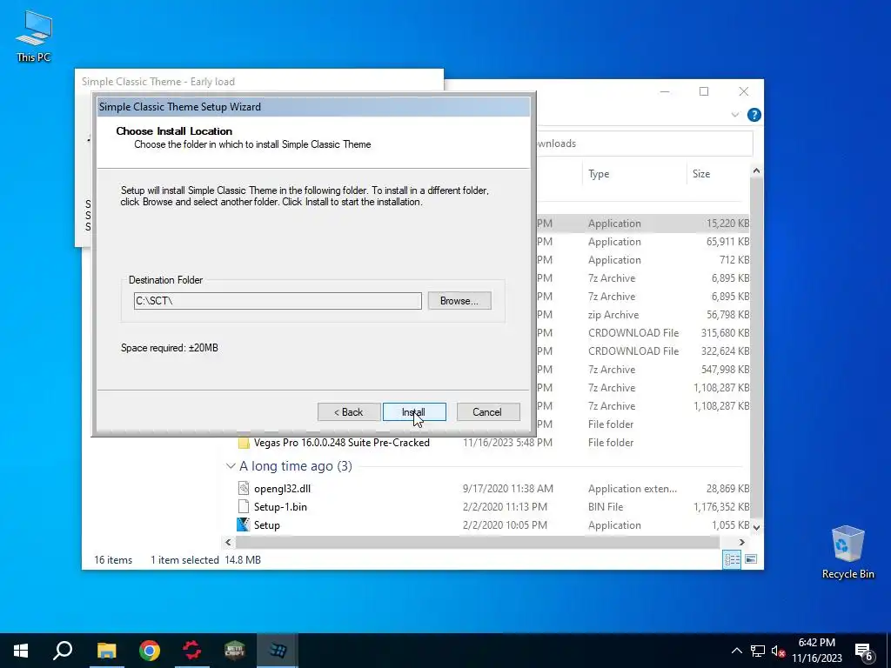Select the Setup-1.bin file
The width and height of the screenshot is (891, 668).
click(x=280, y=507)
